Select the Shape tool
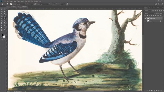This screenshot has width=164, height=92. tap(5, 28)
